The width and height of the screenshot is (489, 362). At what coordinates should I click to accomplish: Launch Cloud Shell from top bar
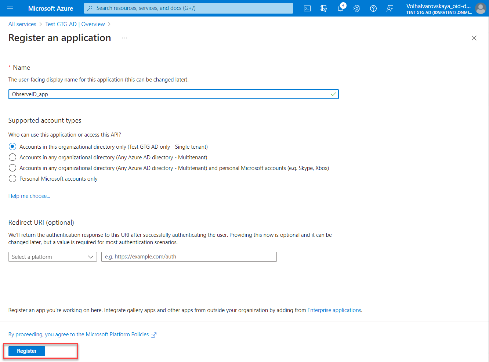[307, 8]
